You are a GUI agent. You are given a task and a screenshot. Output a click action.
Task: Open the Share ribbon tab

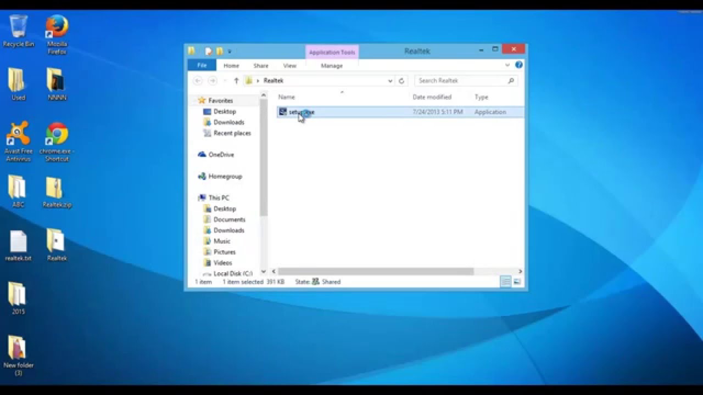point(261,65)
